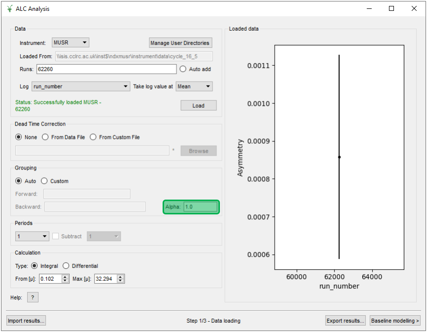This screenshot has height=332, width=427.
Task: Maximize the ALC Analysis window
Action: 391,8
